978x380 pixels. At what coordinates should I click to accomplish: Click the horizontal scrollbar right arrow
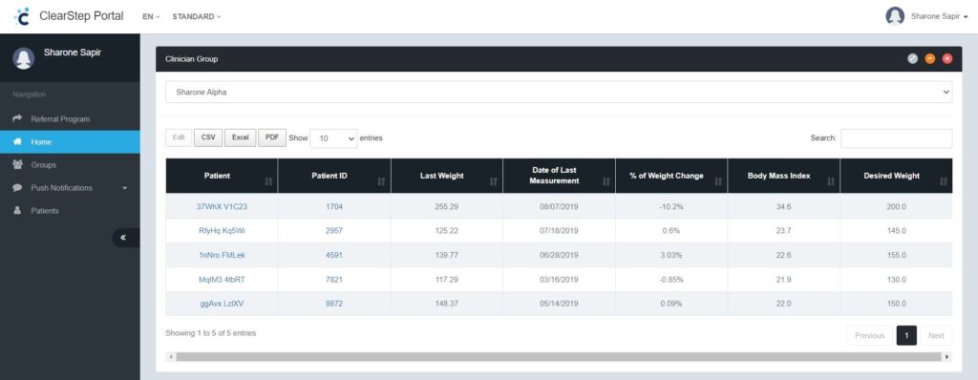click(947, 357)
